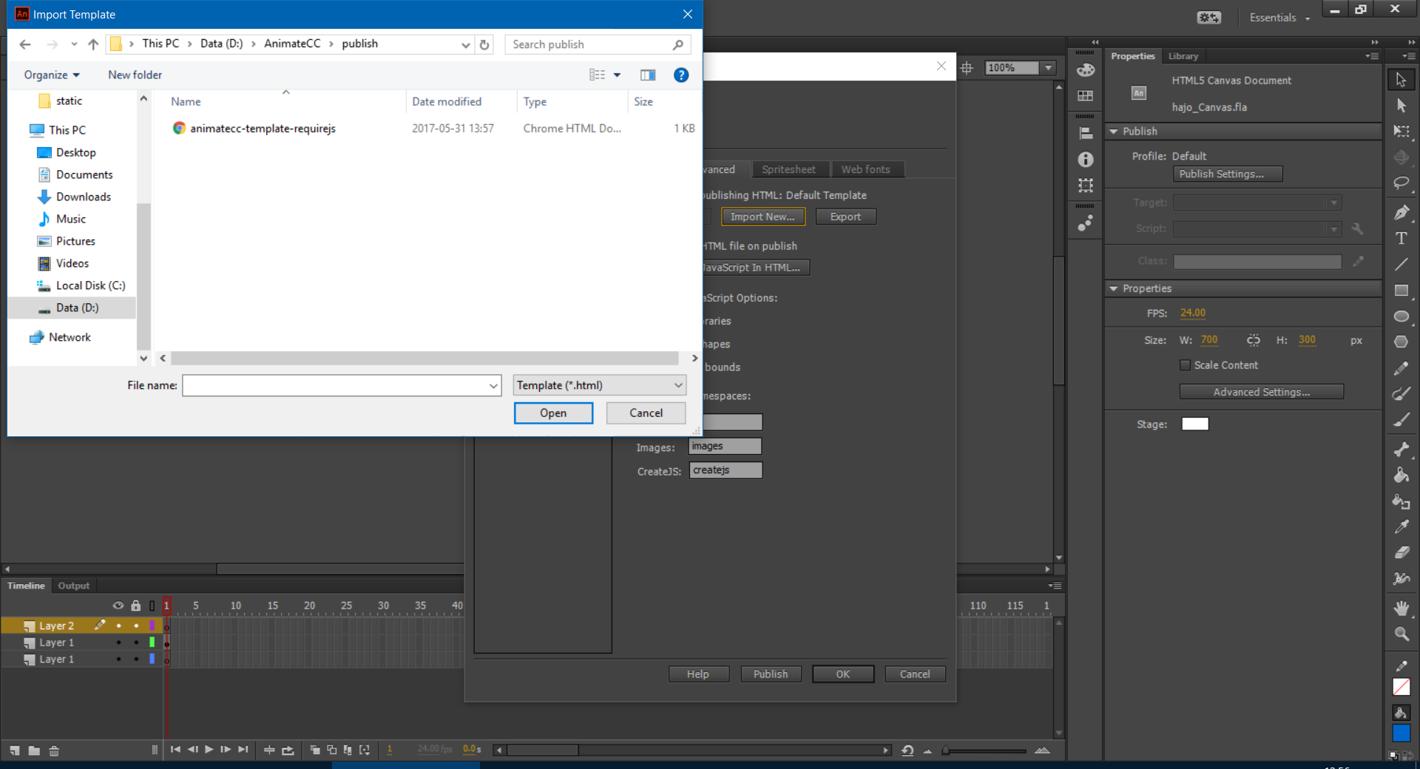Collapse the Publish section in Properties
This screenshot has width=1420, height=769.
coord(1114,132)
